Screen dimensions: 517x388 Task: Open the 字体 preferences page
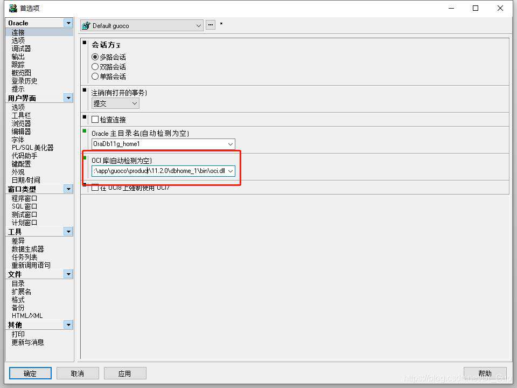click(x=18, y=140)
